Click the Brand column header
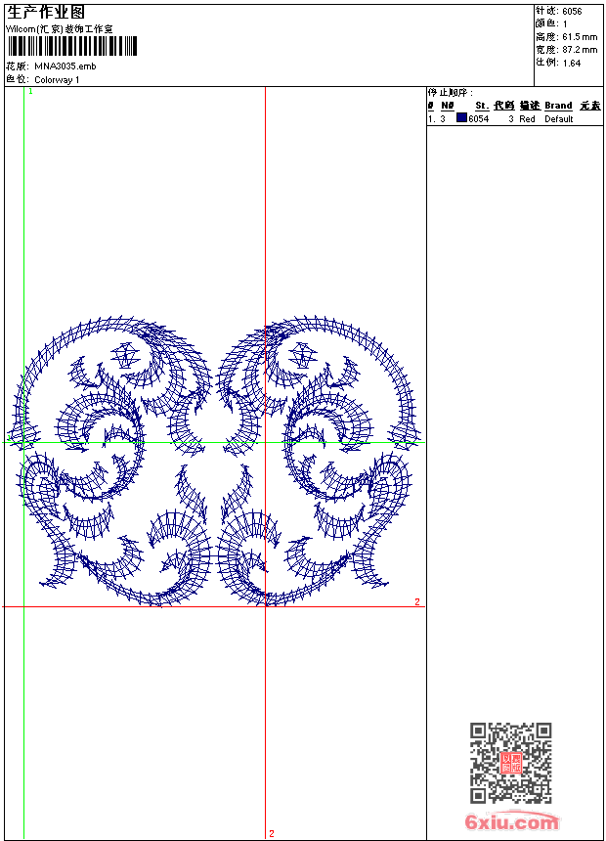The height and width of the screenshot is (841, 606). pos(558,106)
